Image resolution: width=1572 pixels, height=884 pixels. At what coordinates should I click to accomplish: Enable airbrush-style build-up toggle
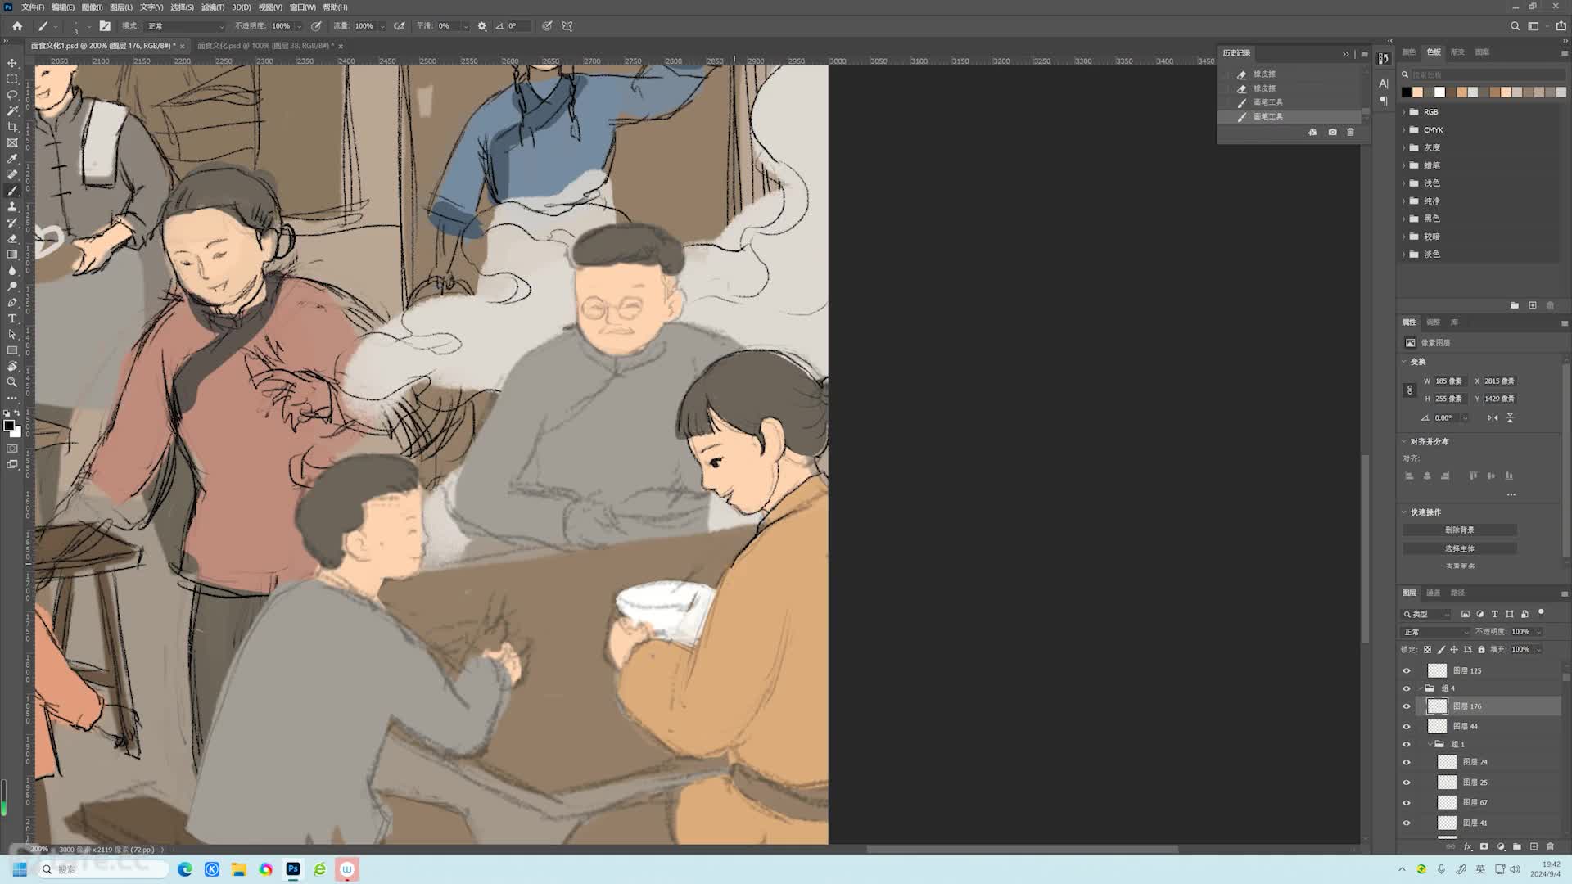click(x=400, y=26)
